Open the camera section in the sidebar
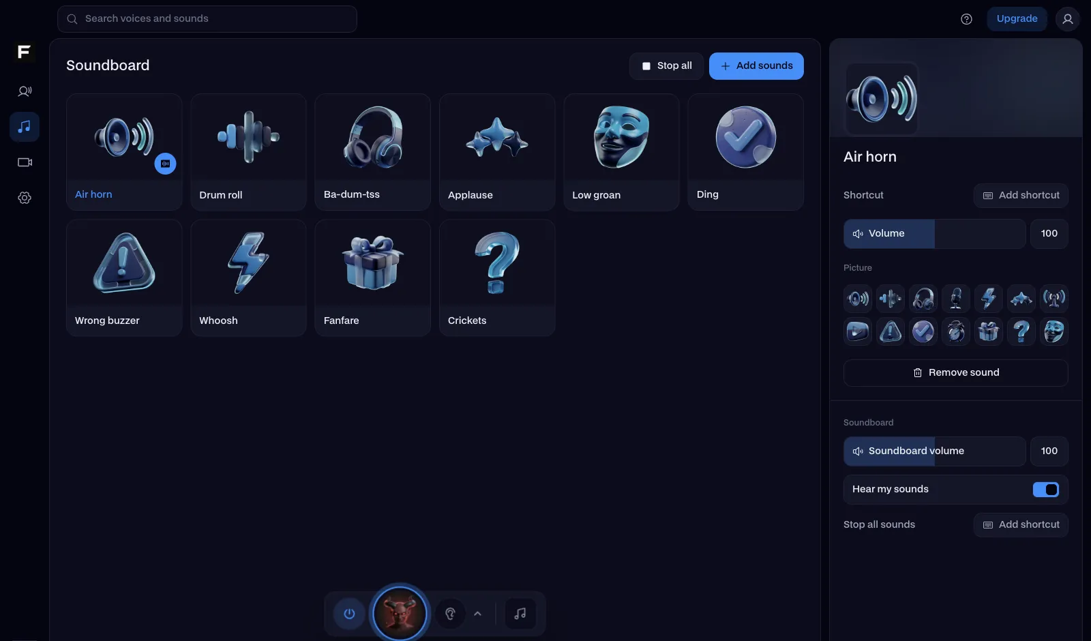This screenshot has width=1091, height=641. 25,162
